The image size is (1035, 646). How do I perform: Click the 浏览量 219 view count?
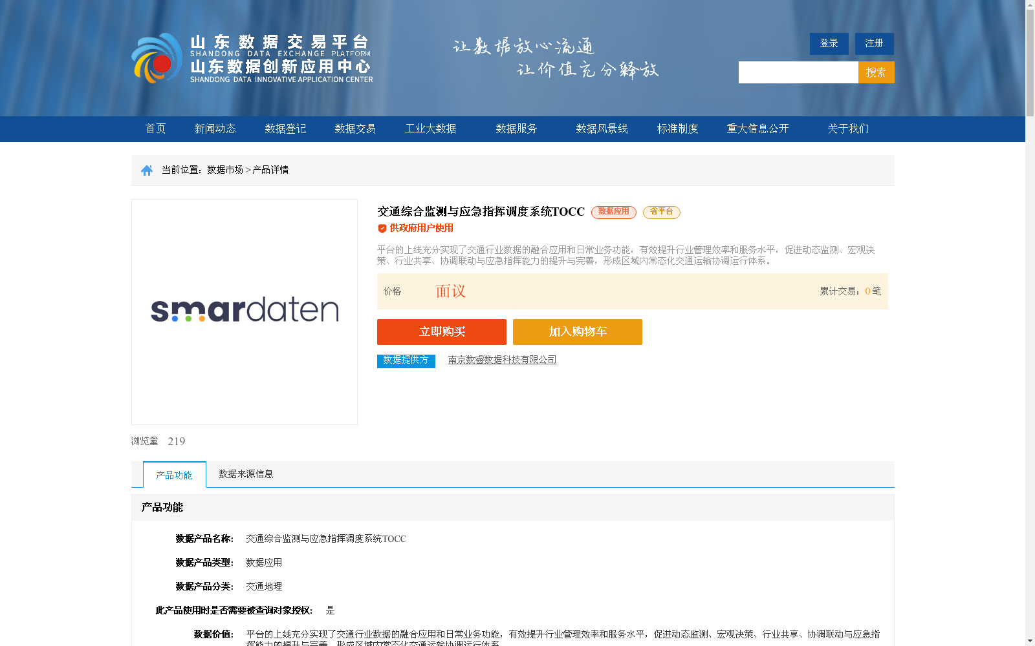[158, 441]
